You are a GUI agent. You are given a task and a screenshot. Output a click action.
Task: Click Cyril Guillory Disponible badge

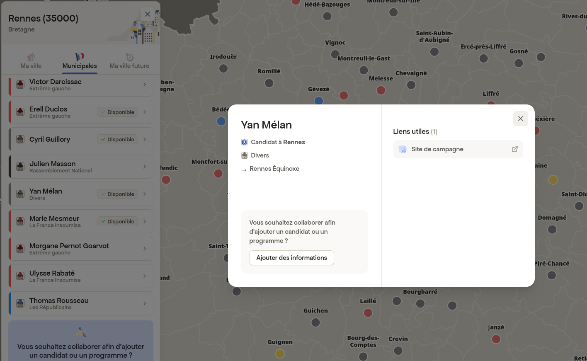118,139
